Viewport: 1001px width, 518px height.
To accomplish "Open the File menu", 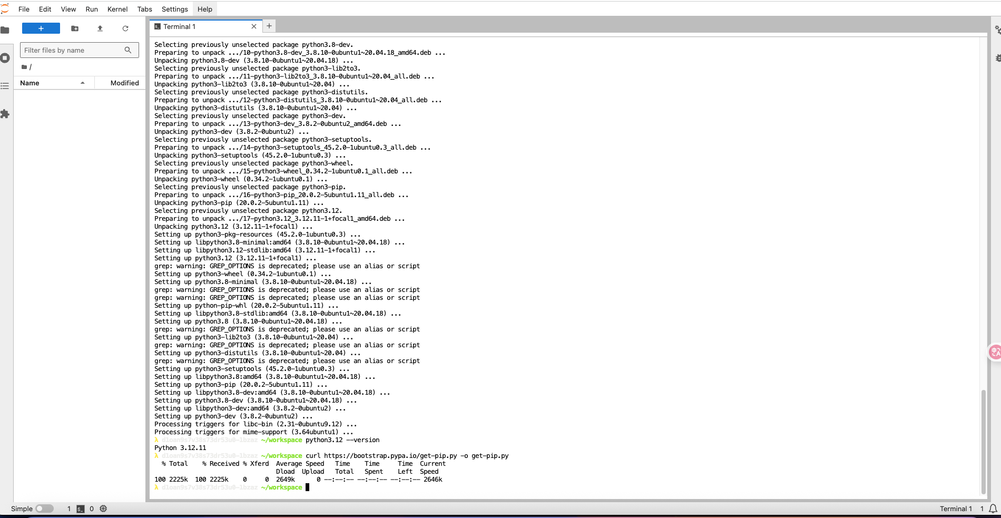I will 24,9.
